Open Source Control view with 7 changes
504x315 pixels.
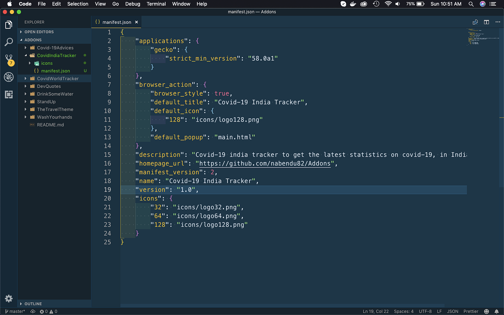pos(9,59)
